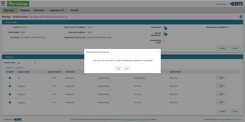
Task: Click Update below the Requests table
Action: pos(222,111)
